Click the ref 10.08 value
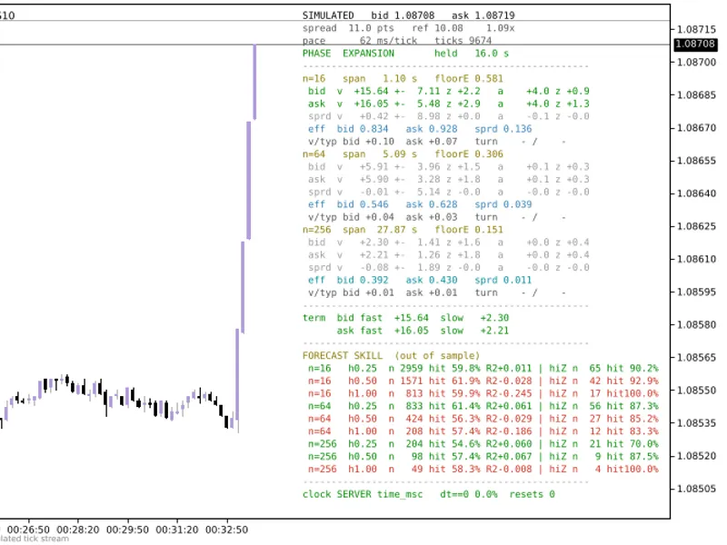Image resolution: width=727 pixels, height=545 pixels. (437, 28)
